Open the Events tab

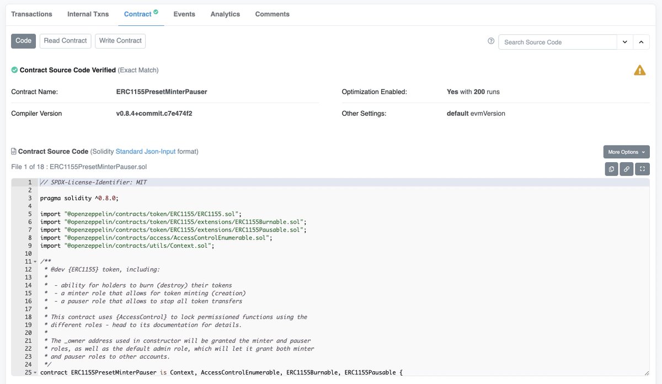pyautogui.click(x=184, y=14)
